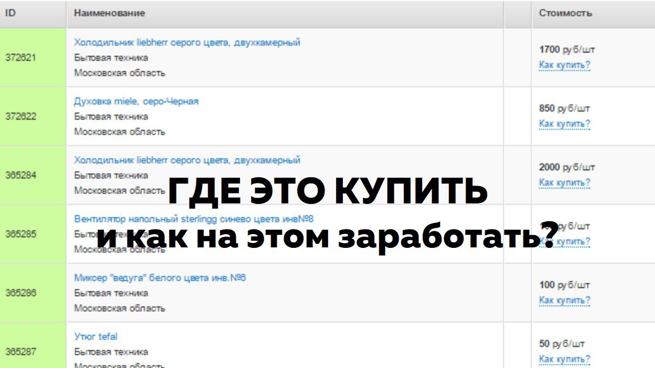
Task: Open the Холодильник liebherr link in row 365284
Action: pyautogui.click(x=187, y=160)
